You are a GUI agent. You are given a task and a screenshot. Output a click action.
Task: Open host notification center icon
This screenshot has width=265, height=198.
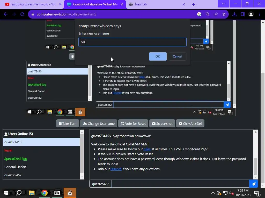tap(257, 193)
